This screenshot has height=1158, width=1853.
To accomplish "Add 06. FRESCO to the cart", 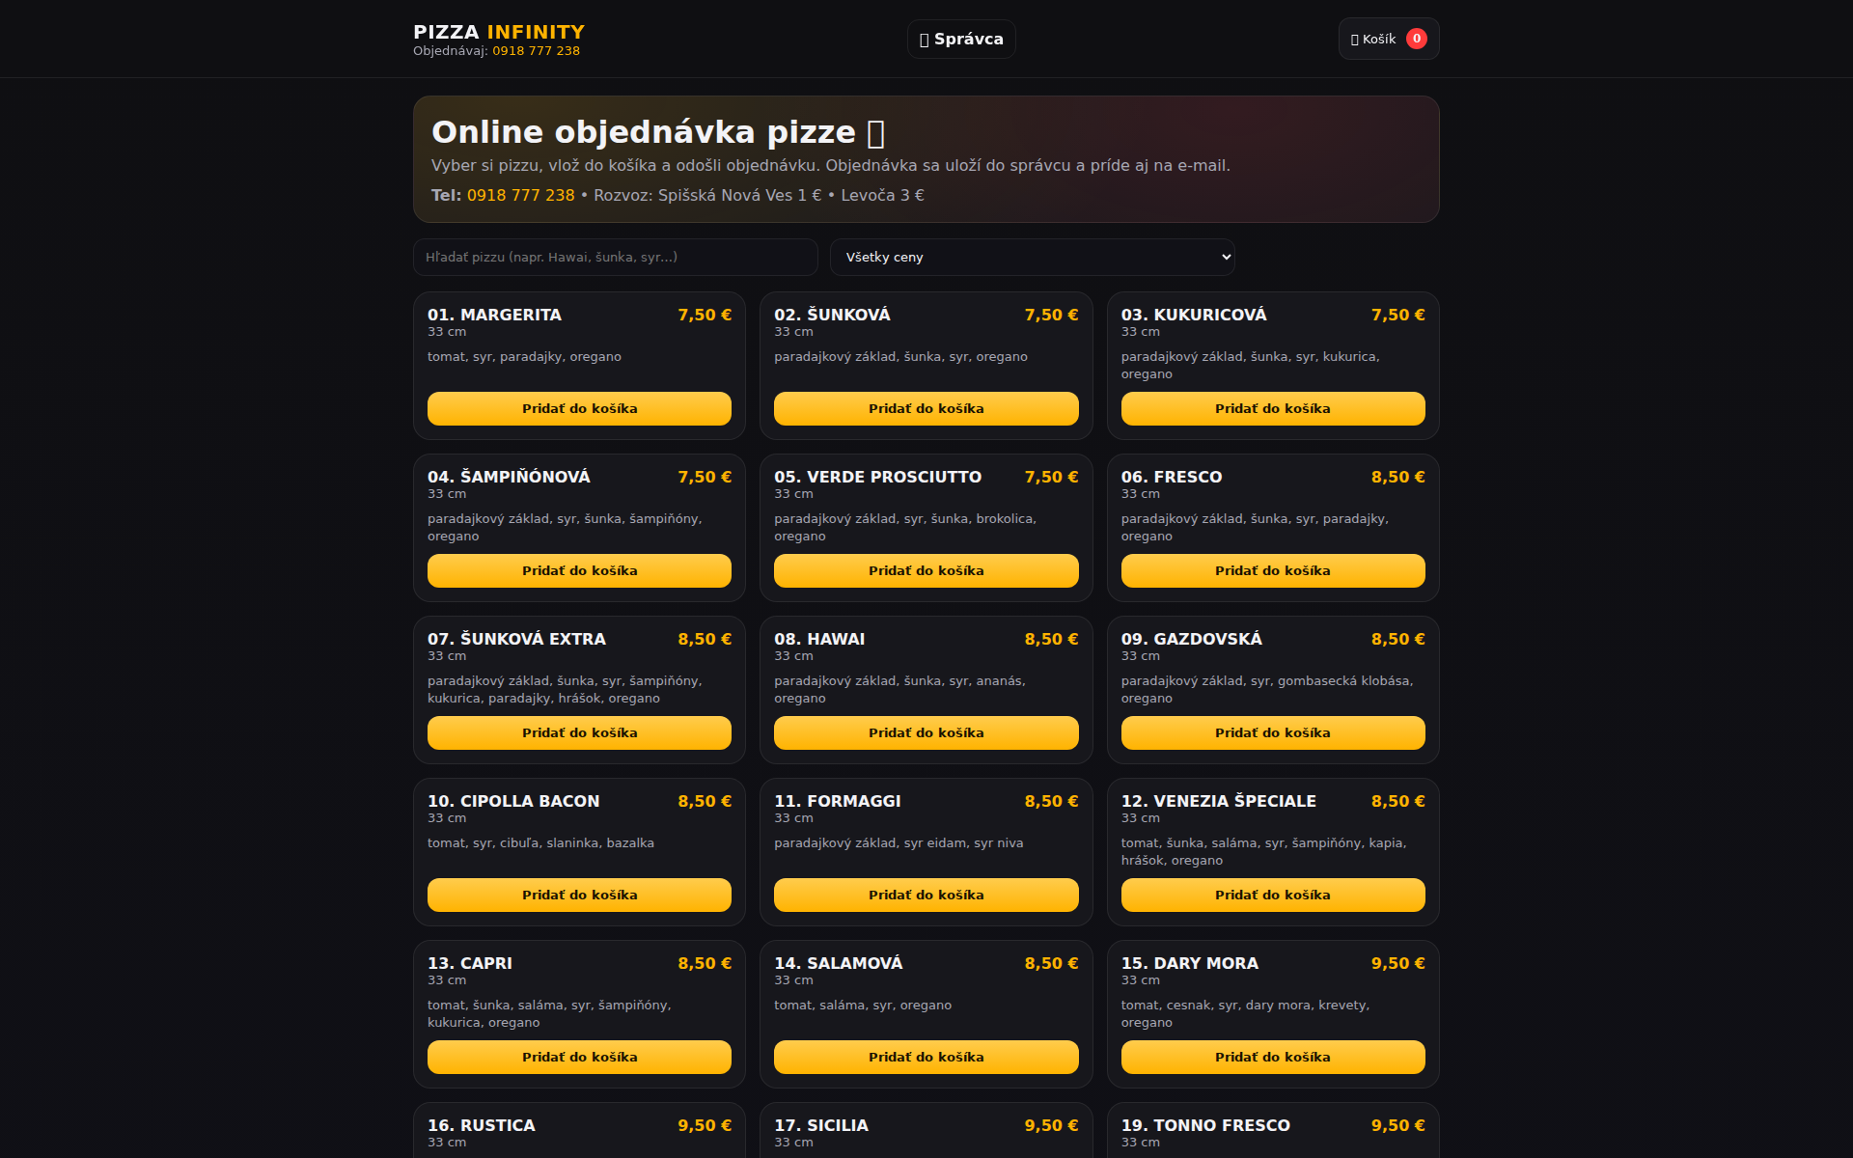I will 1272,570.
